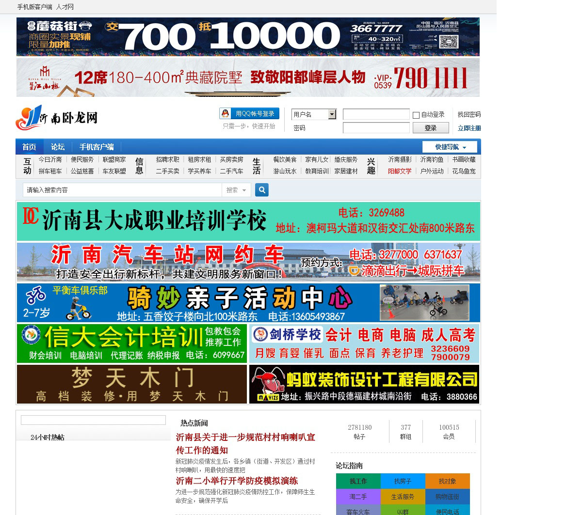This screenshot has height=515, width=582.
Task: Click the 找回密码 link
Action: click(469, 114)
